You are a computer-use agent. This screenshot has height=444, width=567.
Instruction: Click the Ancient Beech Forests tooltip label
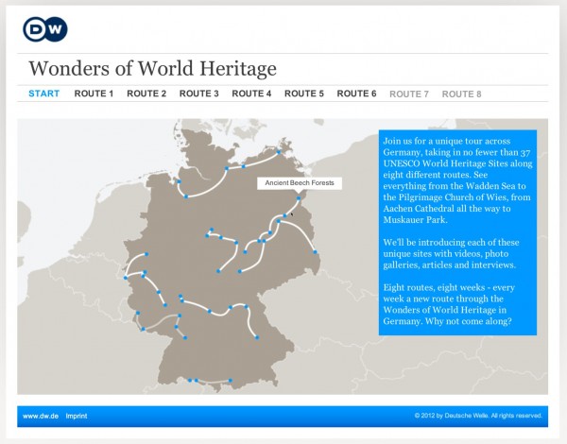pos(300,183)
